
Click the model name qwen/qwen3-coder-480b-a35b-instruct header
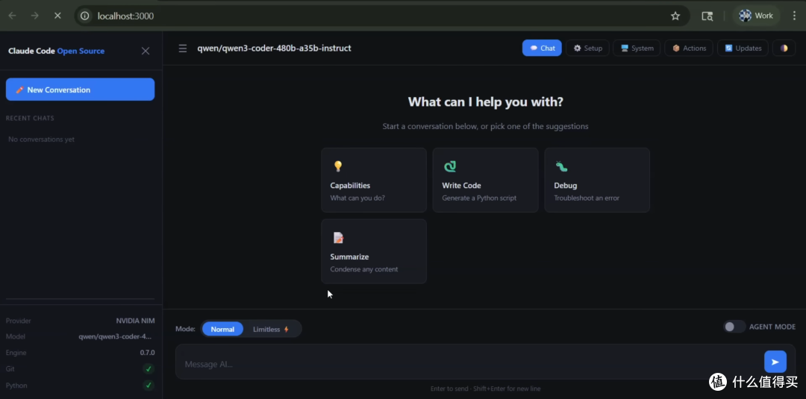click(x=274, y=48)
